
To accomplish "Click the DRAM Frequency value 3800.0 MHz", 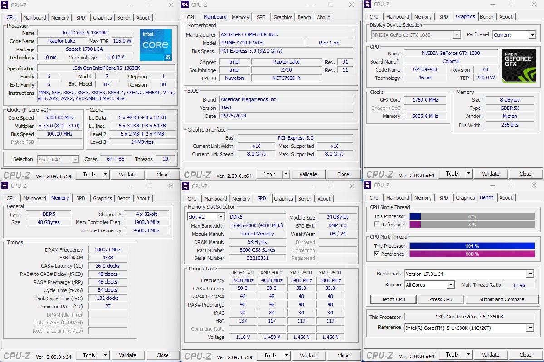I will (x=108, y=249).
